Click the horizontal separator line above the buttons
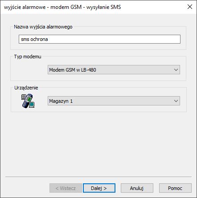 [x=98, y=177]
